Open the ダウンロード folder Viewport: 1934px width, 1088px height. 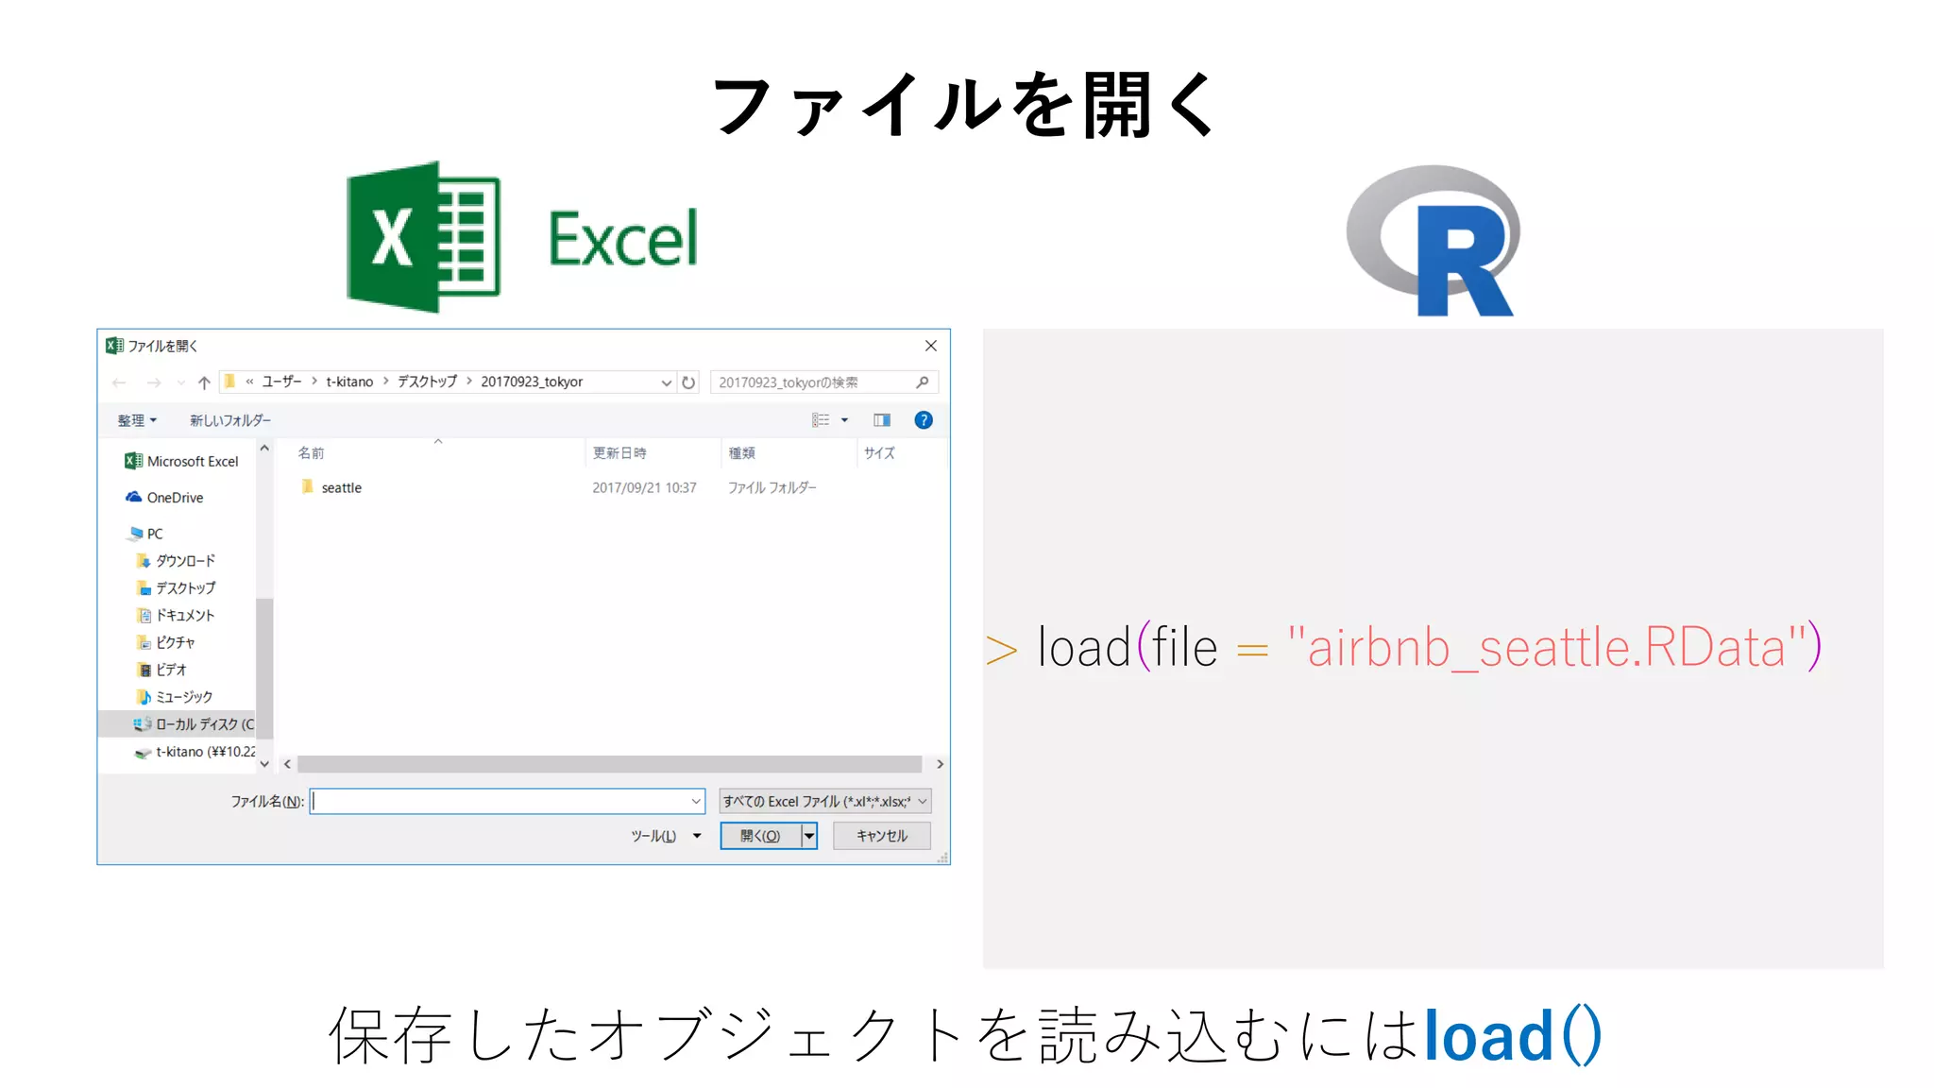point(176,561)
